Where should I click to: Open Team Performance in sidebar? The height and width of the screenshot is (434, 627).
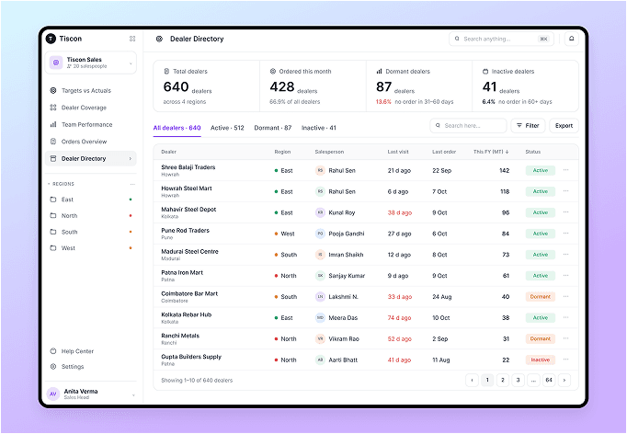pyautogui.click(x=90, y=124)
